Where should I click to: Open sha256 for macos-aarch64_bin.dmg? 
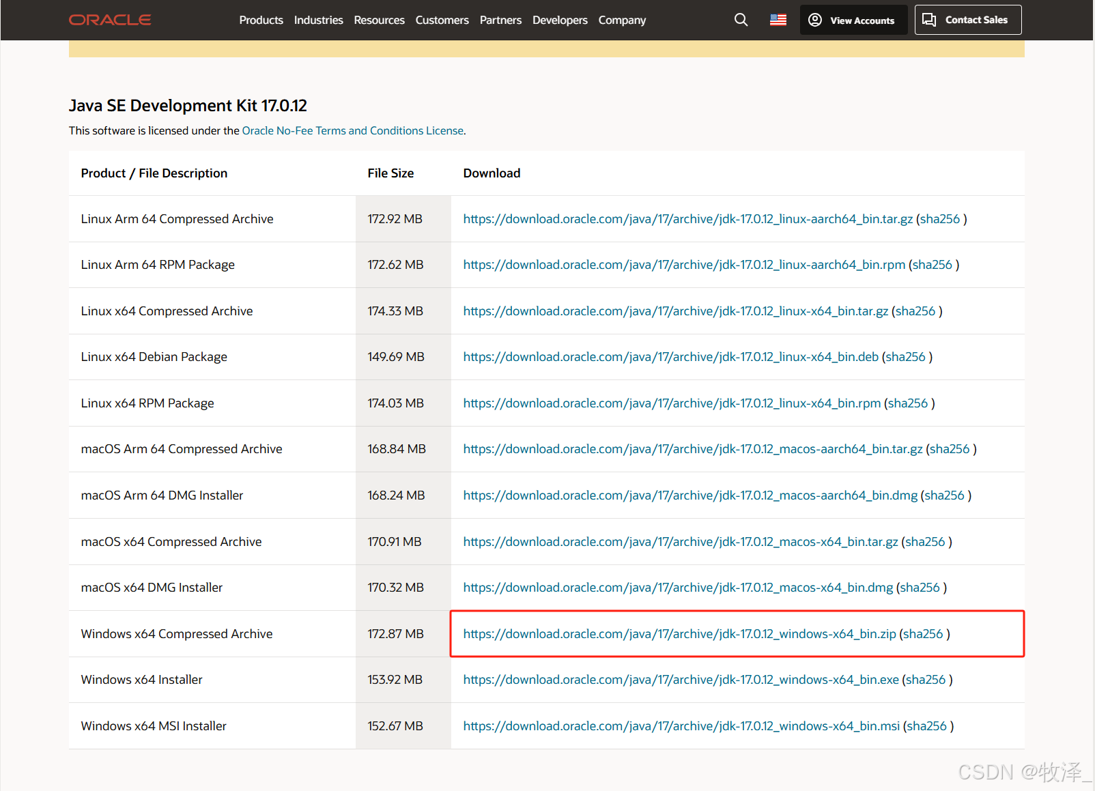944,495
